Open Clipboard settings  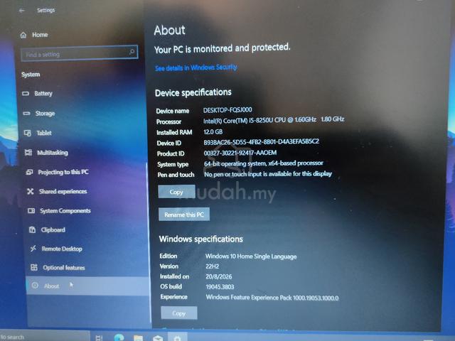coord(53,230)
